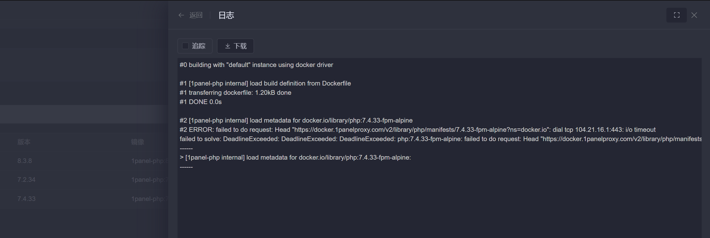Click the '#0 building with default instance' line
710x238 pixels.
(256, 65)
